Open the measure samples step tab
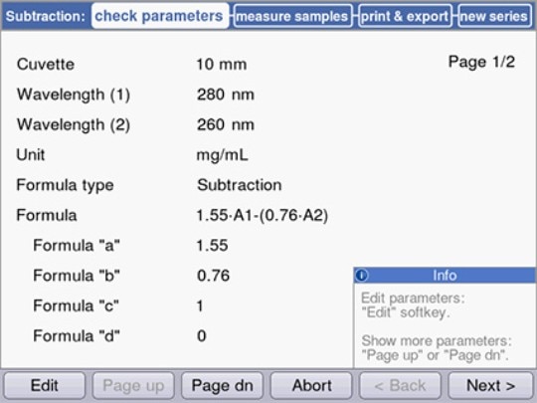 coord(292,16)
